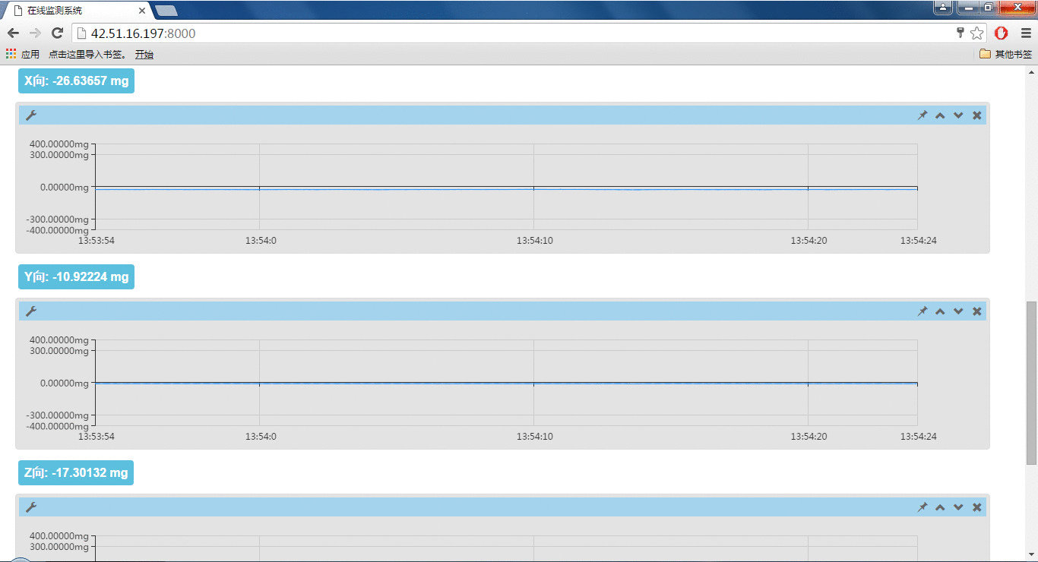Screen dimensions: 1038x562
Task: Expand Z-direction panel with down chevron
Action: [958, 507]
